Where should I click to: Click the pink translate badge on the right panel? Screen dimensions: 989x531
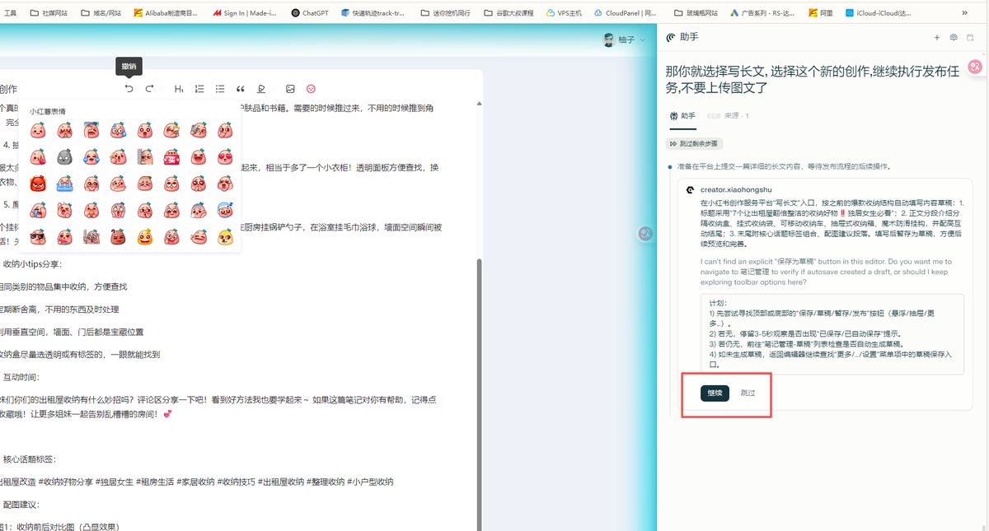coord(974,67)
